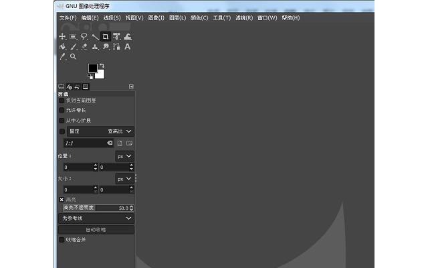Screen dimensions: 428x268
Task: Open the 位置 px unit dropdown
Action: (124, 156)
